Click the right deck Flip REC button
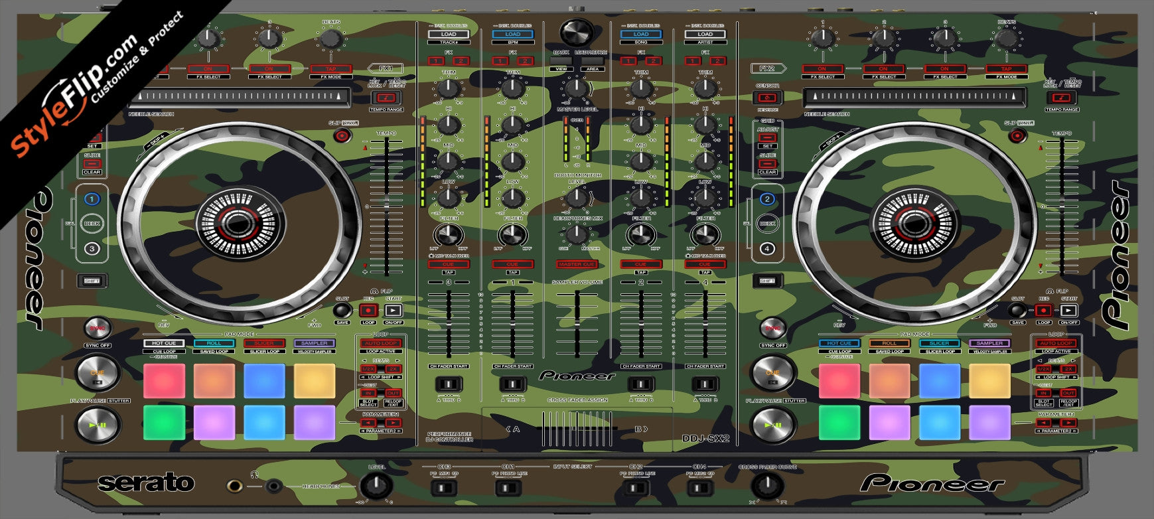Screen dimensions: 1154x519 [x=1044, y=310]
